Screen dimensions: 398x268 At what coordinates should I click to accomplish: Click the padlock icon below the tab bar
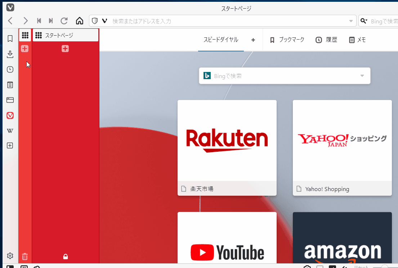tap(66, 256)
